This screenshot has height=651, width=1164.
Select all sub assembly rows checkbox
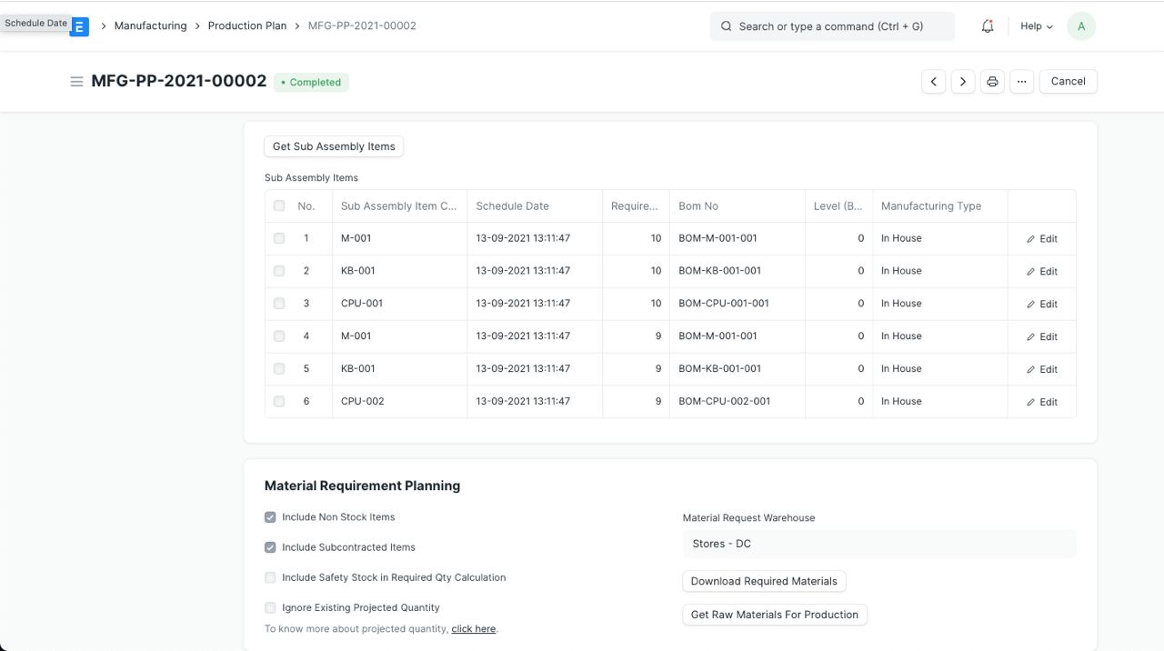pyautogui.click(x=279, y=205)
